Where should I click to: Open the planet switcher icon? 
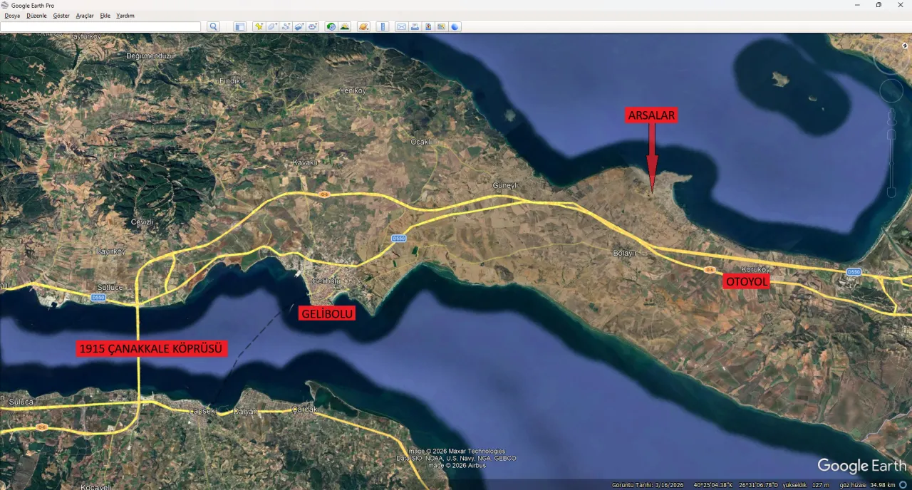coord(363,26)
